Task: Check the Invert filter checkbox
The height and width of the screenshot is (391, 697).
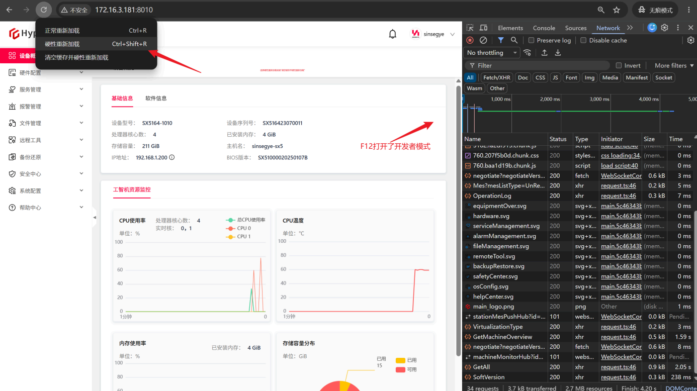Action: click(619, 65)
